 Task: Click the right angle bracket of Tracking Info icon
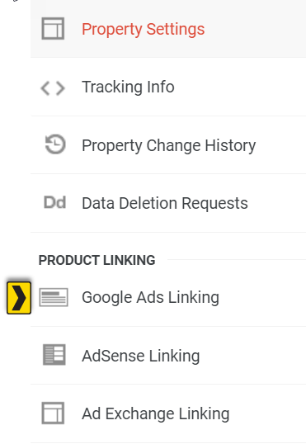[x=60, y=88]
